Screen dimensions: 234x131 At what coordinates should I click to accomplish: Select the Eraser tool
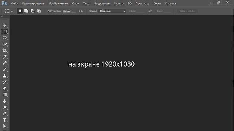click(4, 88)
